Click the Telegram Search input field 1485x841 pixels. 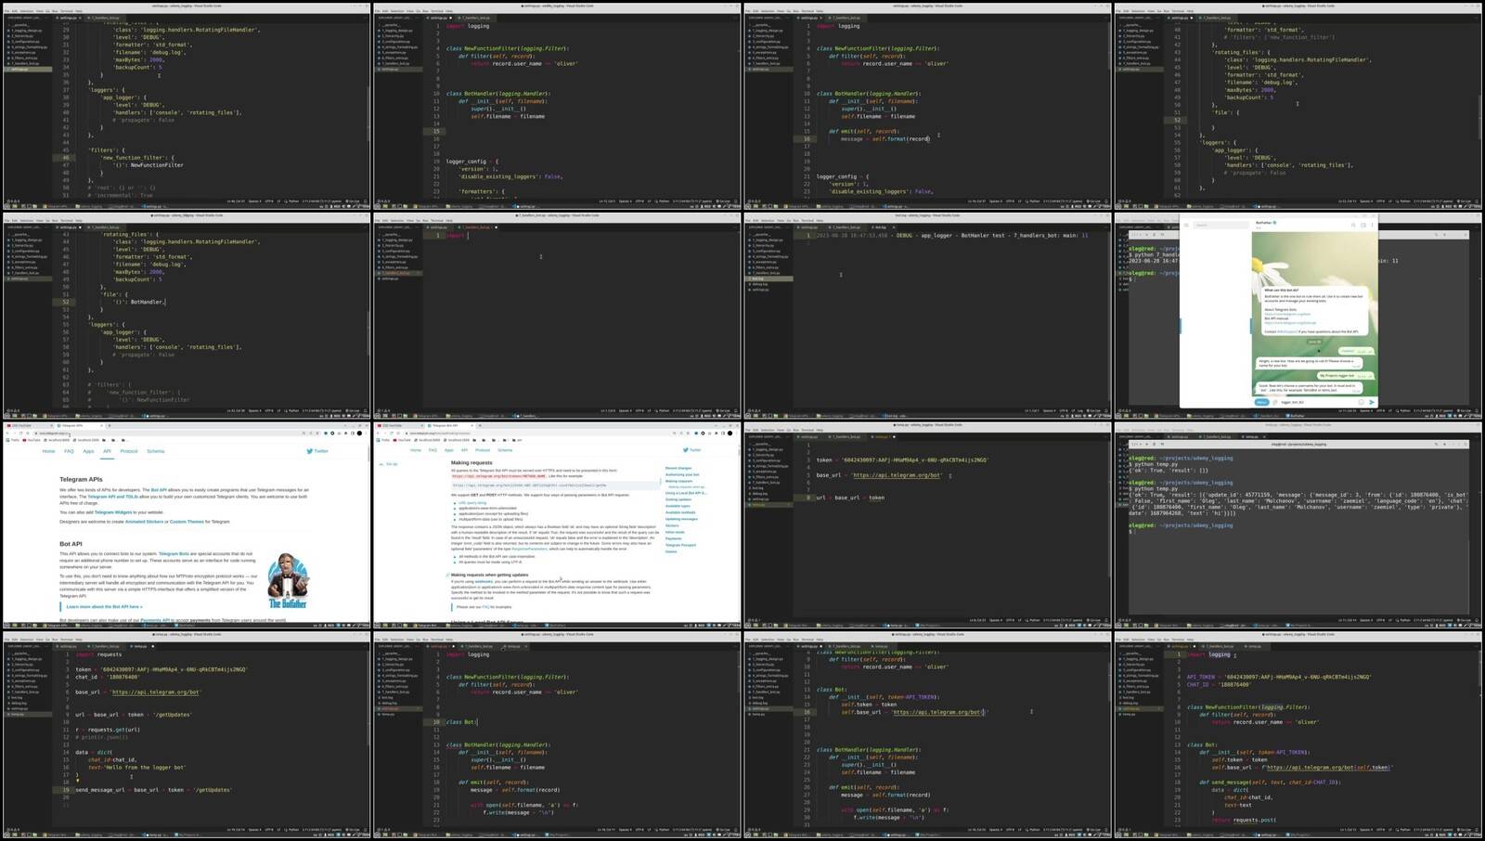(x=1220, y=225)
